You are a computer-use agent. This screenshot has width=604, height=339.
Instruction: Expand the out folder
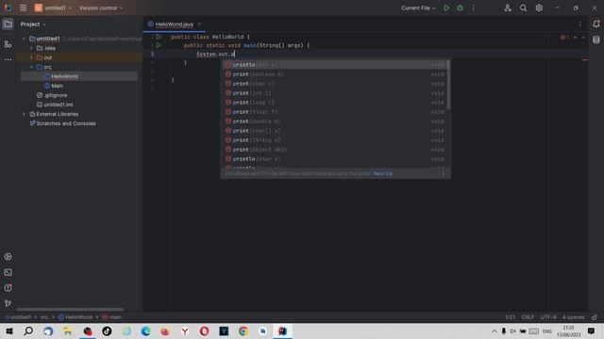tap(31, 57)
